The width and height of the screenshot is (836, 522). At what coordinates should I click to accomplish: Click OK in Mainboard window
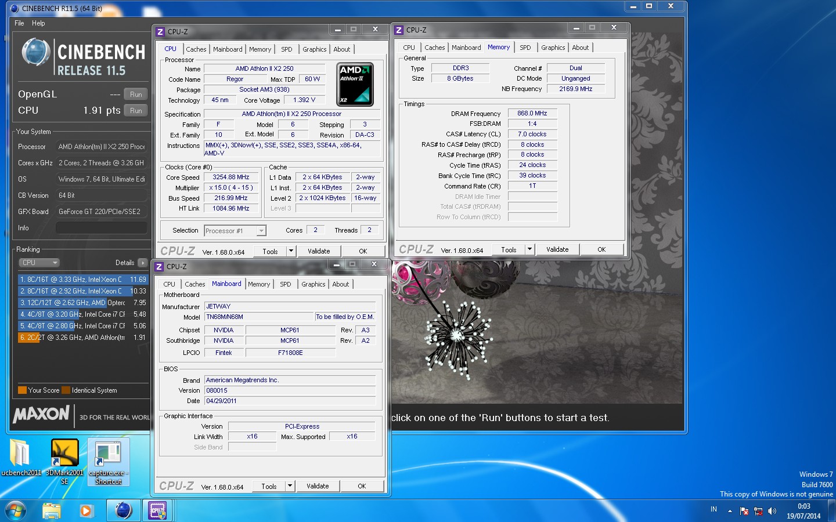(x=362, y=486)
